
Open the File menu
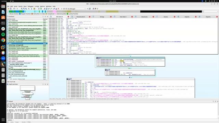pyautogui.click(x=8, y=6)
